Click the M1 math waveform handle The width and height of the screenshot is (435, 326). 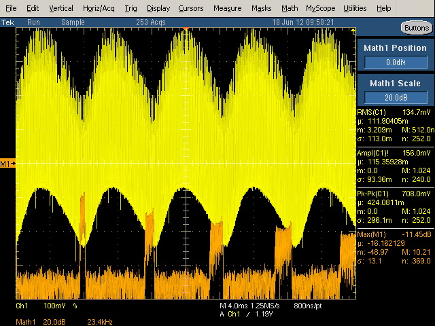click(7, 164)
